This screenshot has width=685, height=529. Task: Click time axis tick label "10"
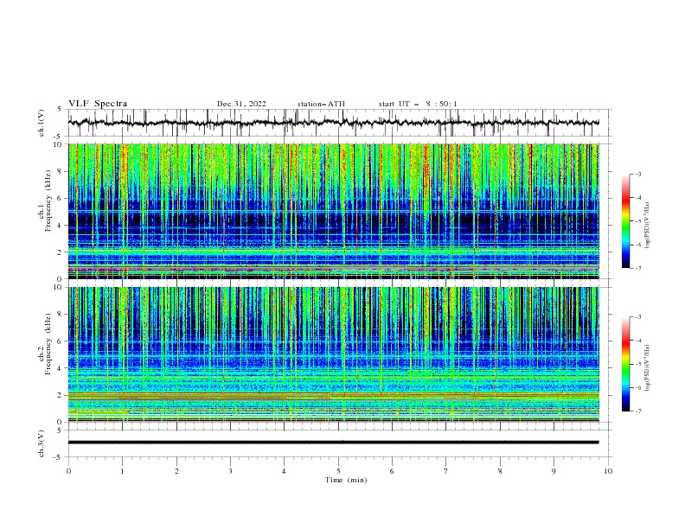pyautogui.click(x=608, y=471)
